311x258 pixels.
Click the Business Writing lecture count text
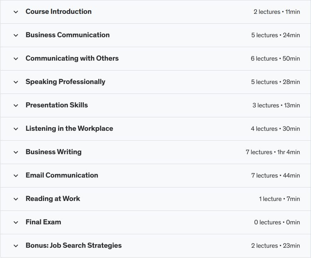tap(259, 152)
